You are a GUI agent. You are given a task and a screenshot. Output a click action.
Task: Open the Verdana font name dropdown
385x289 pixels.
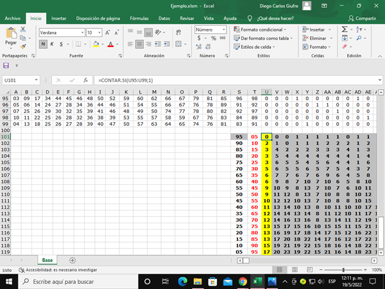(x=80, y=32)
